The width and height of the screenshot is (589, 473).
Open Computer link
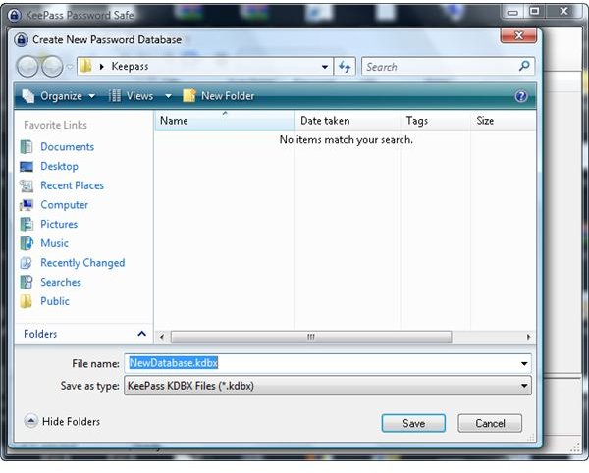(64, 205)
